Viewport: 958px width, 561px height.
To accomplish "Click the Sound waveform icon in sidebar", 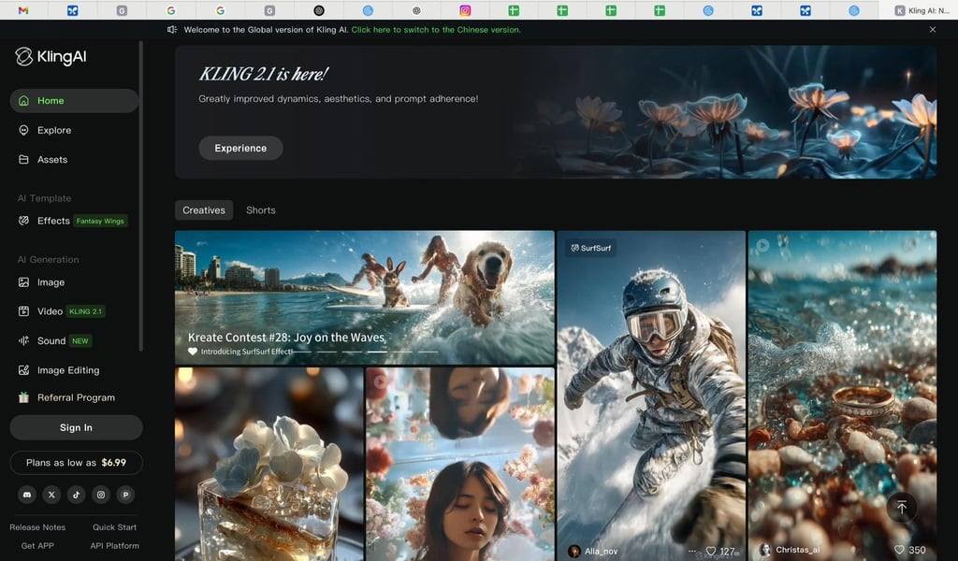I will click(23, 340).
